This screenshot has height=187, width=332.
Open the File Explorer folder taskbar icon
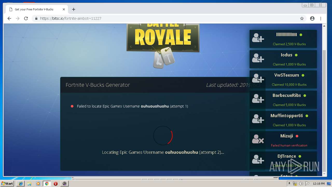pyautogui.click(x=29, y=184)
